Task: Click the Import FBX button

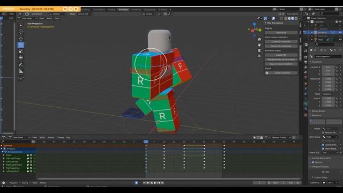Action: click(281, 55)
